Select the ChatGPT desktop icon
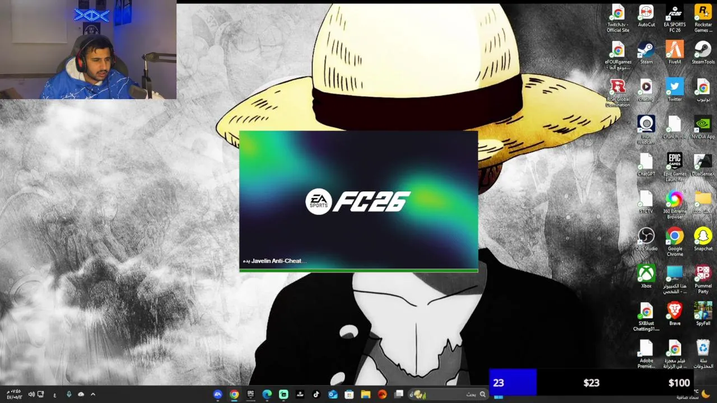This screenshot has width=717, height=403. pyautogui.click(x=646, y=165)
